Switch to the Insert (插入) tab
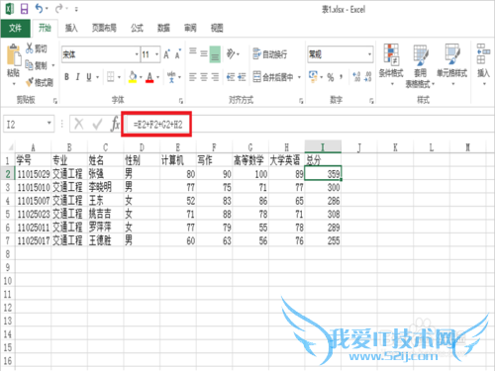The height and width of the screenshot is (371, 495). [71, 28]
